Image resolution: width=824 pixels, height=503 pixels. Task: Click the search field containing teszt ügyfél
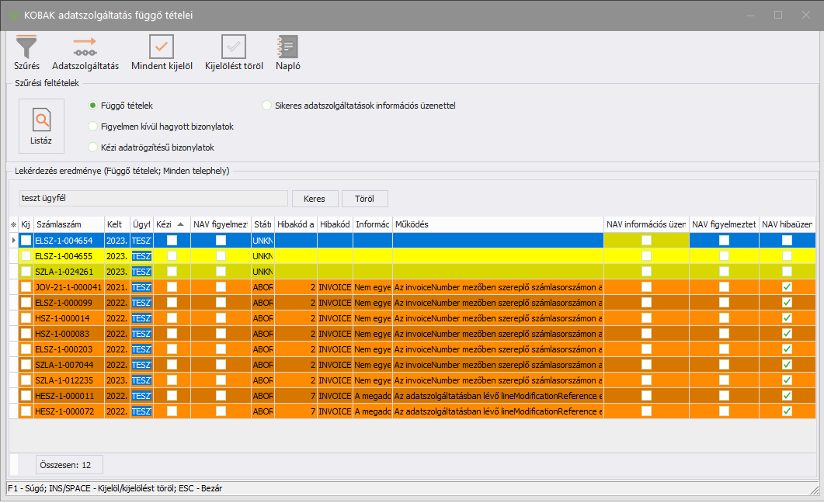[x=153, y=199]
